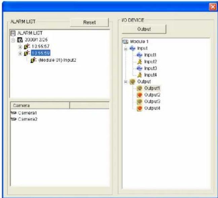This screenshot has width=218, height=198.
Task: Click the Module 1 device icon
Action: coord(125,41)
